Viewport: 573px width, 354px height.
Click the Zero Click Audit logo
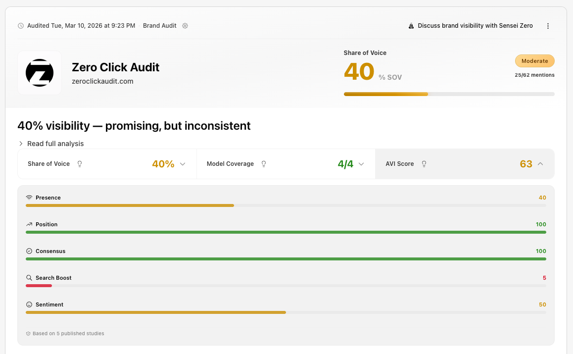(x=40, y=73)
